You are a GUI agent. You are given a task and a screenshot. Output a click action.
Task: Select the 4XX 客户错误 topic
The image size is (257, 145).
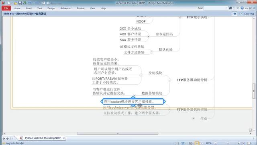pos(131,34)
